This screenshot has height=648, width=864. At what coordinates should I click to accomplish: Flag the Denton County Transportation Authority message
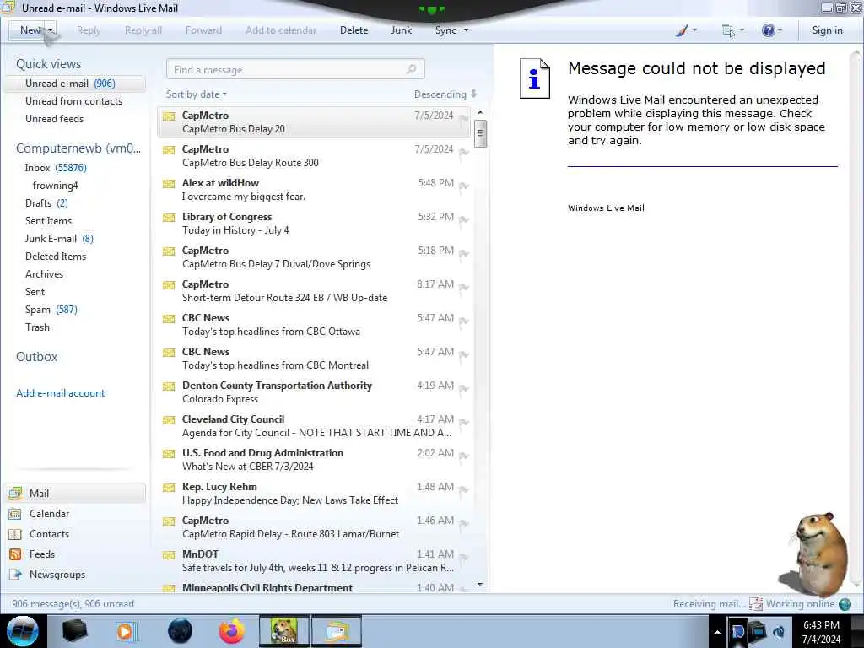click(463, 388)
